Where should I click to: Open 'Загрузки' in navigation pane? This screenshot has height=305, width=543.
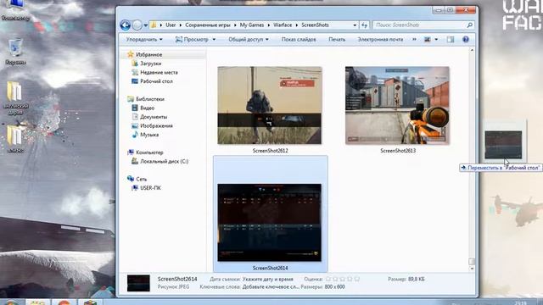[151, 64]
